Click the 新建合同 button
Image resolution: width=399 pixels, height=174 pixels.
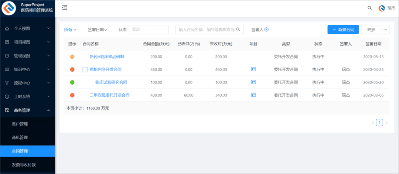[x=343, y=30]
